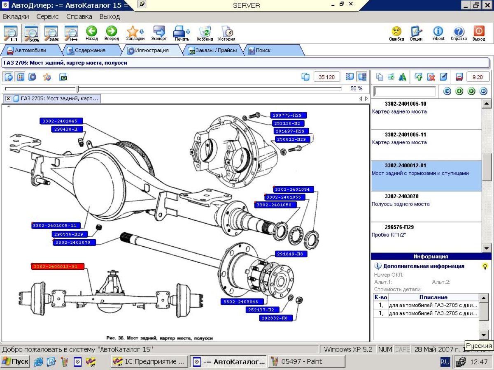Open the Печать dropdown arrow
Screen dimensions: 494x370
(189, 31)
